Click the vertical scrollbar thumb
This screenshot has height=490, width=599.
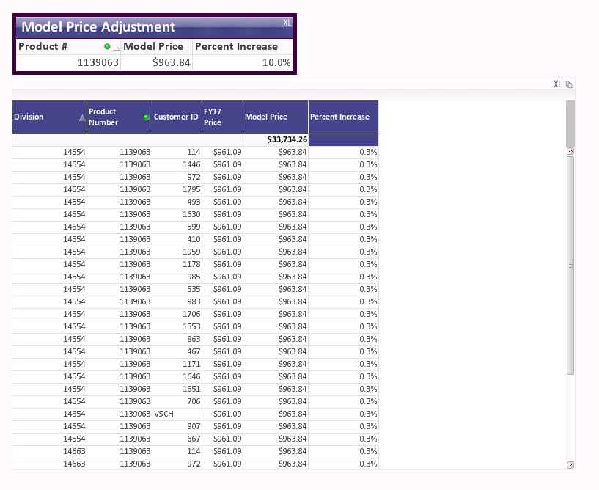point(570,266)
